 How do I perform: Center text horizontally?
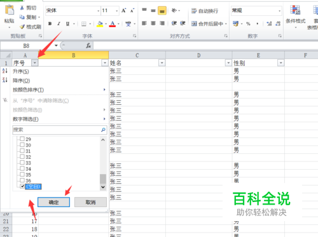(x=153, y=24)
